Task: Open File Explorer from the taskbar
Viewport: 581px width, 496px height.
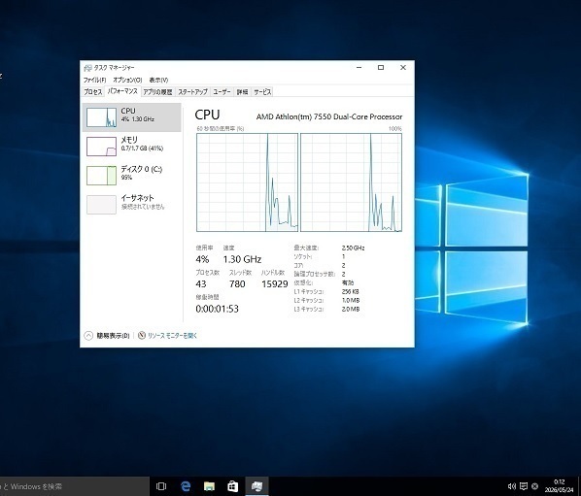Action: click(209, 486)
